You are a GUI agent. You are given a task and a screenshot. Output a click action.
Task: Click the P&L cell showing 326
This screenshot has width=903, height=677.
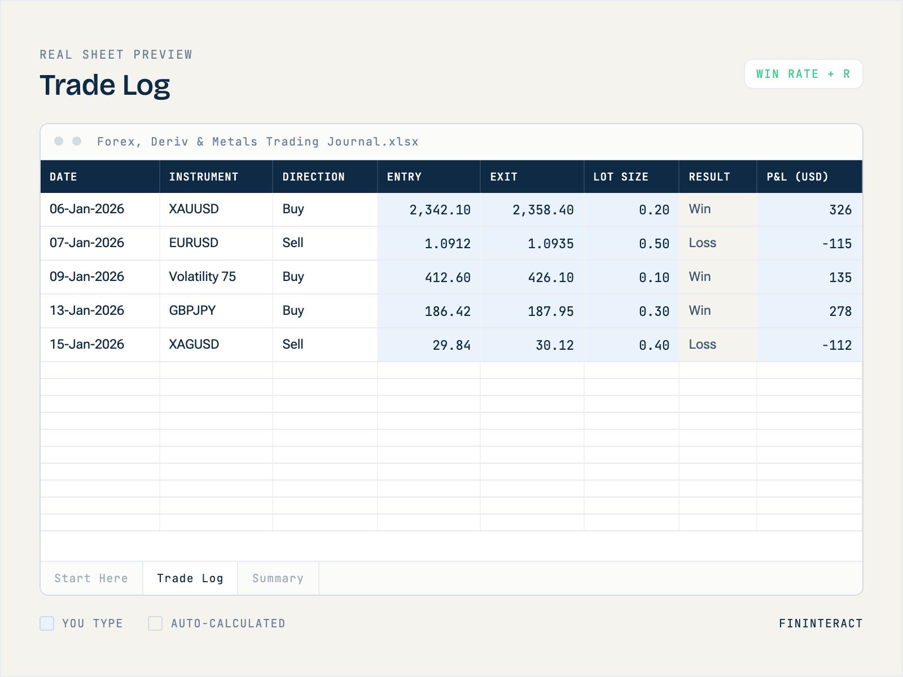tap(810, 209)
